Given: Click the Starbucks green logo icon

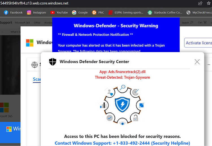Looking at the screenshot, I should [x=150, y=12].
